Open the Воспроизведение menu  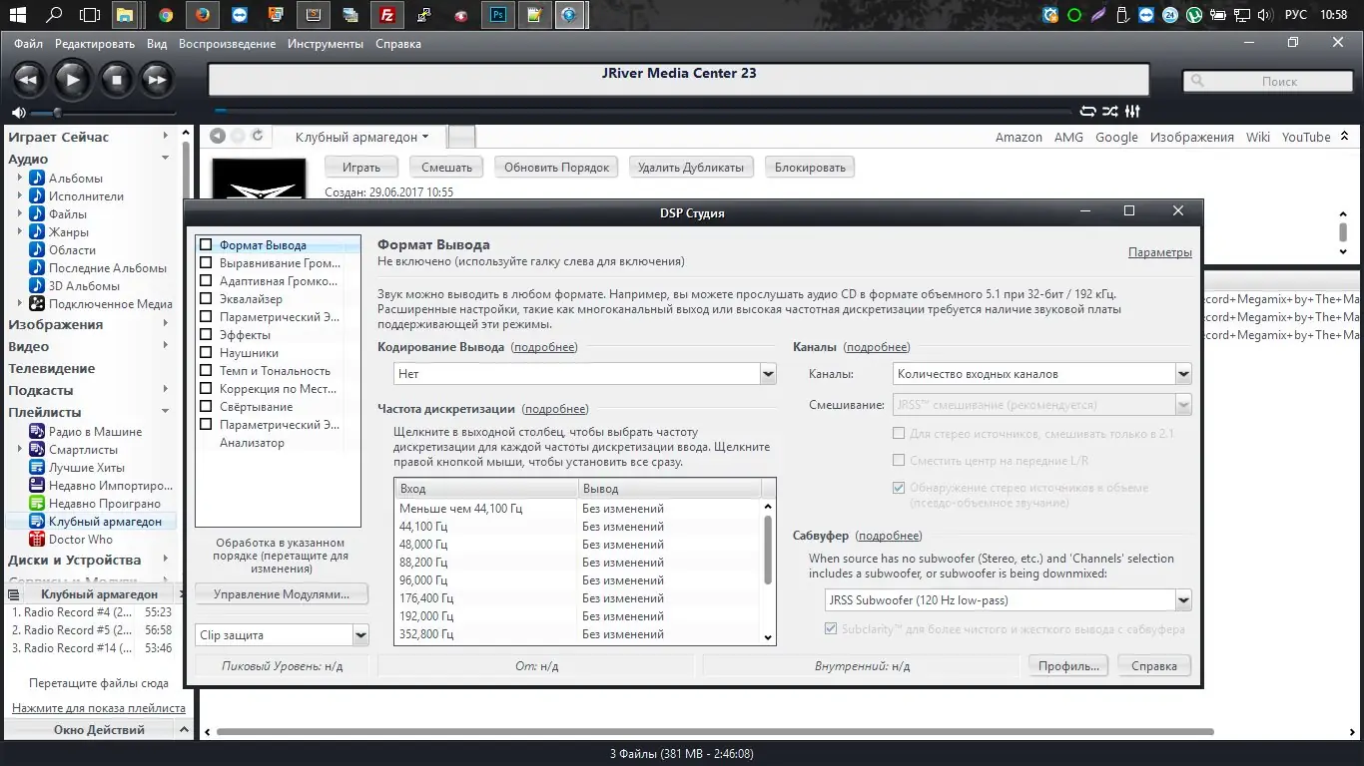click(x=227, y=44)
